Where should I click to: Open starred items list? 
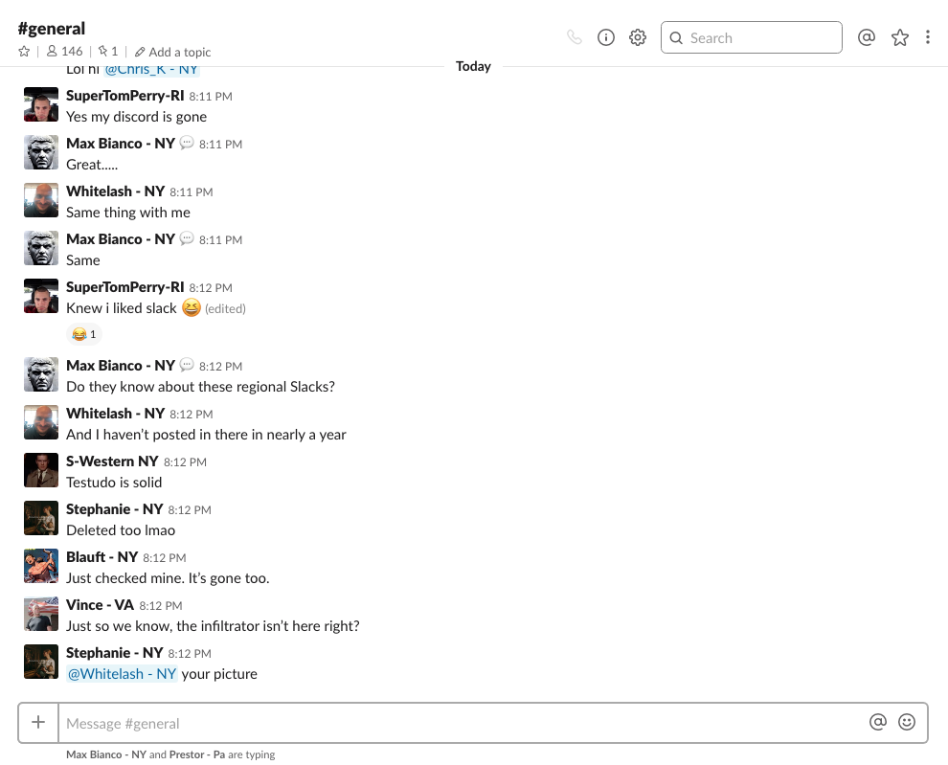tap(899, 37)
